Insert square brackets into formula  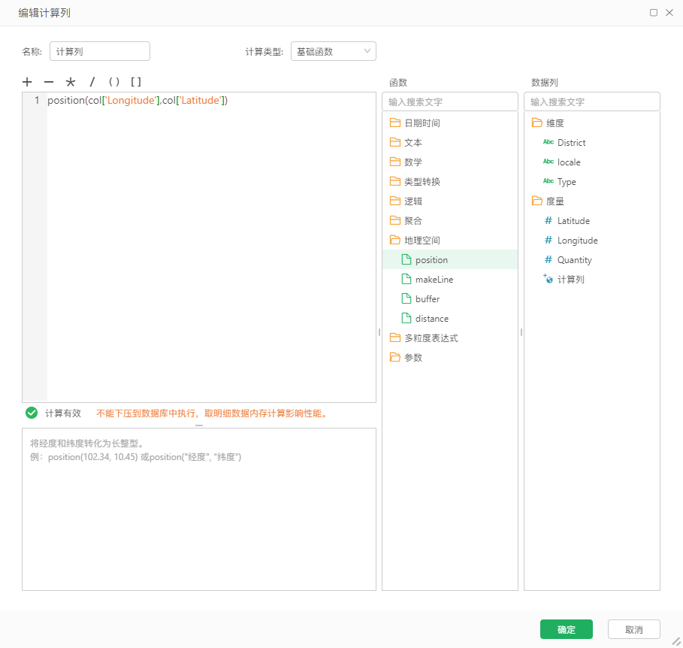[x=136, y=82]
